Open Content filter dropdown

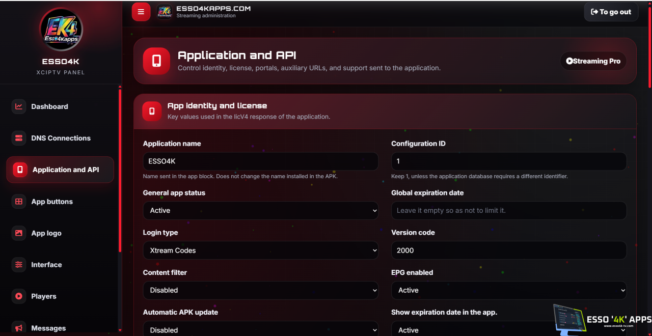coord(260,290)
